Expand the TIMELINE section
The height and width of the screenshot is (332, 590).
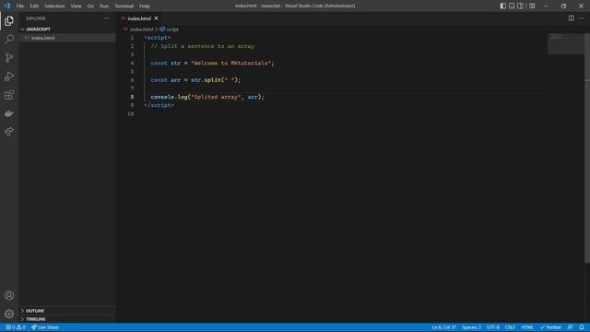tap(67, 319)
